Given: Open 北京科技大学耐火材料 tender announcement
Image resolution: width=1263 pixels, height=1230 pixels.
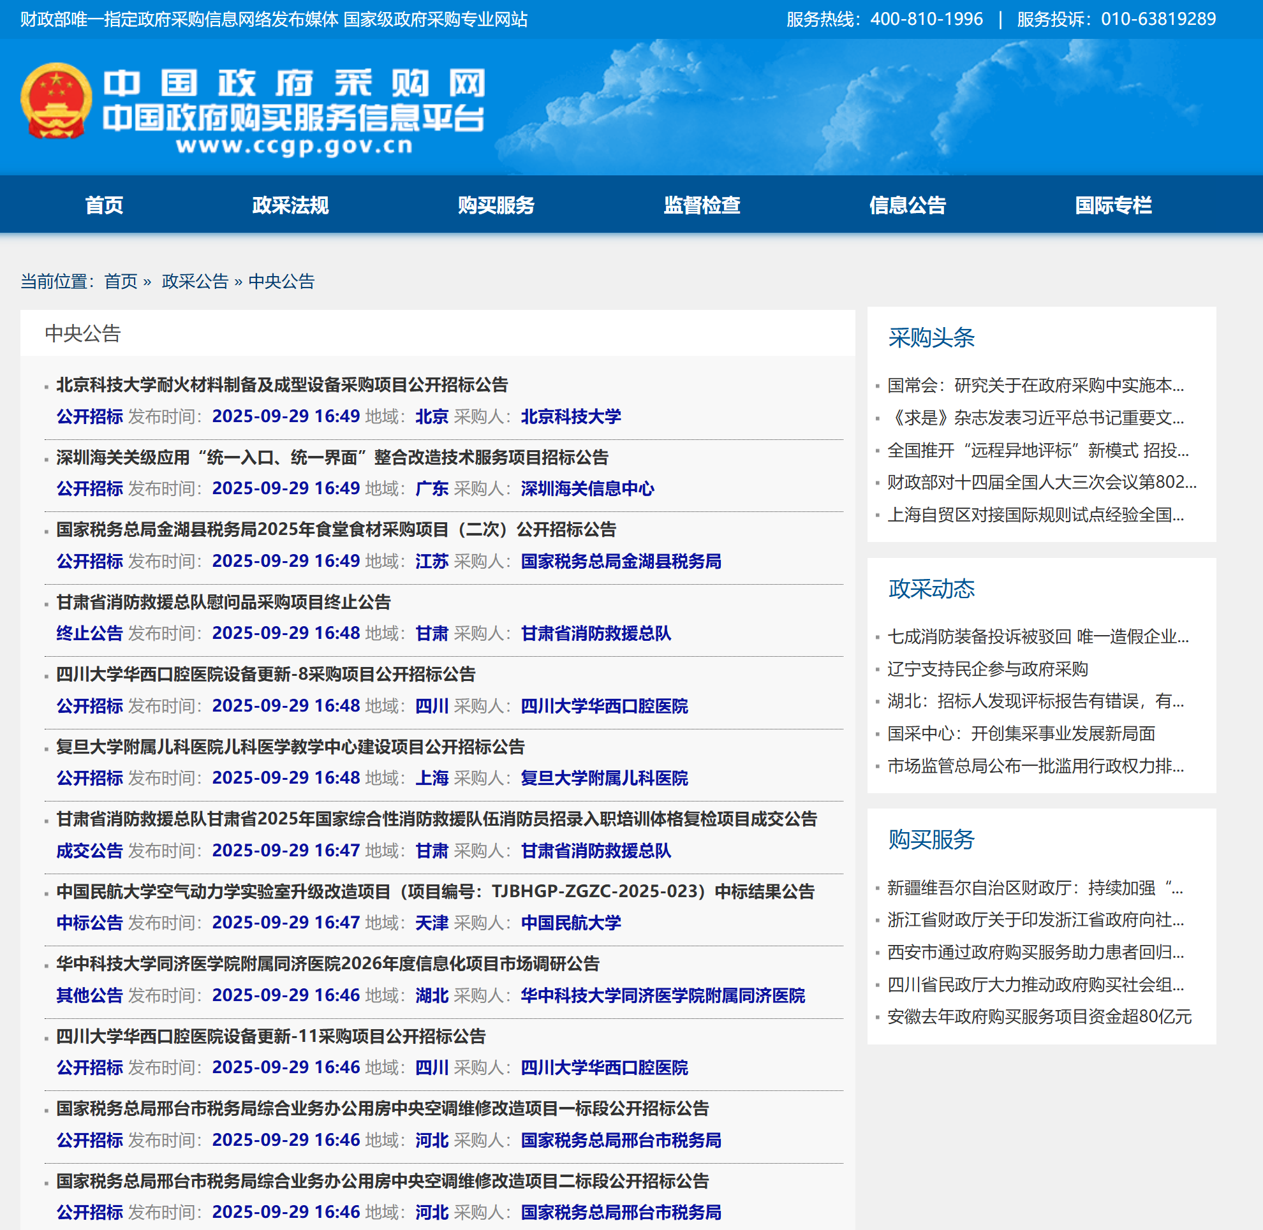Looking at the screenshot, I should (282, 385).
